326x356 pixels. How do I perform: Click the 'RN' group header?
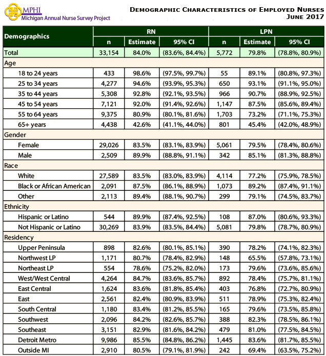(x=151, y=32)
